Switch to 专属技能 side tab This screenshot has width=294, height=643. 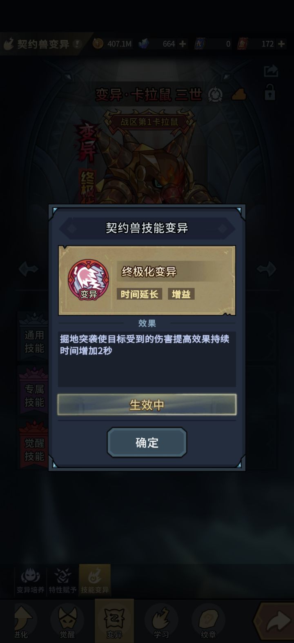coord(33,395)
